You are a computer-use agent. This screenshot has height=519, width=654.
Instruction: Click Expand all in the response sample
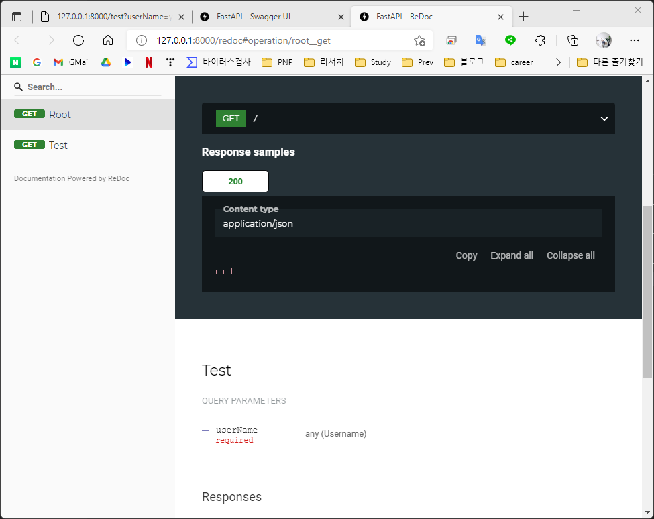tap(511, 255)
